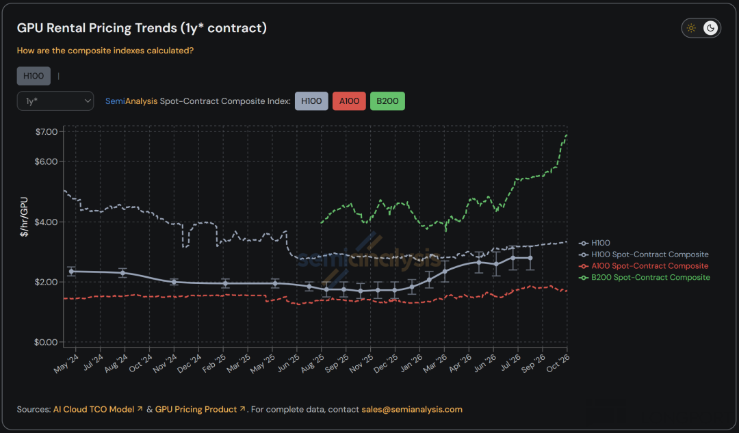Hide B200 Spot-Contract Composite legend series
This screenshot has width=739, height=433.
click(x=645, y=278)
